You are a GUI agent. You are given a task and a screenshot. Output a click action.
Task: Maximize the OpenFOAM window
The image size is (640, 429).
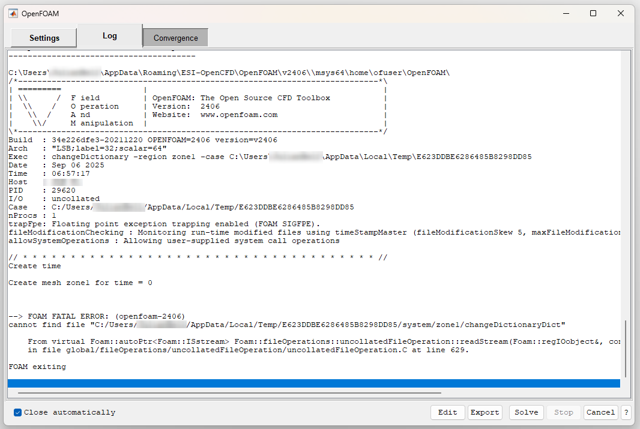(593, 13)
